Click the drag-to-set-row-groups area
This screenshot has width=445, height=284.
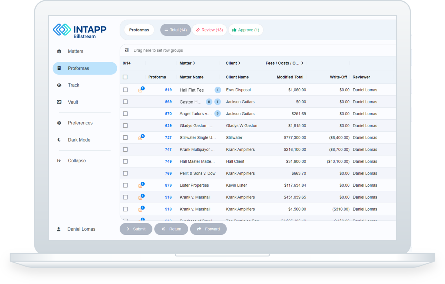158,50
